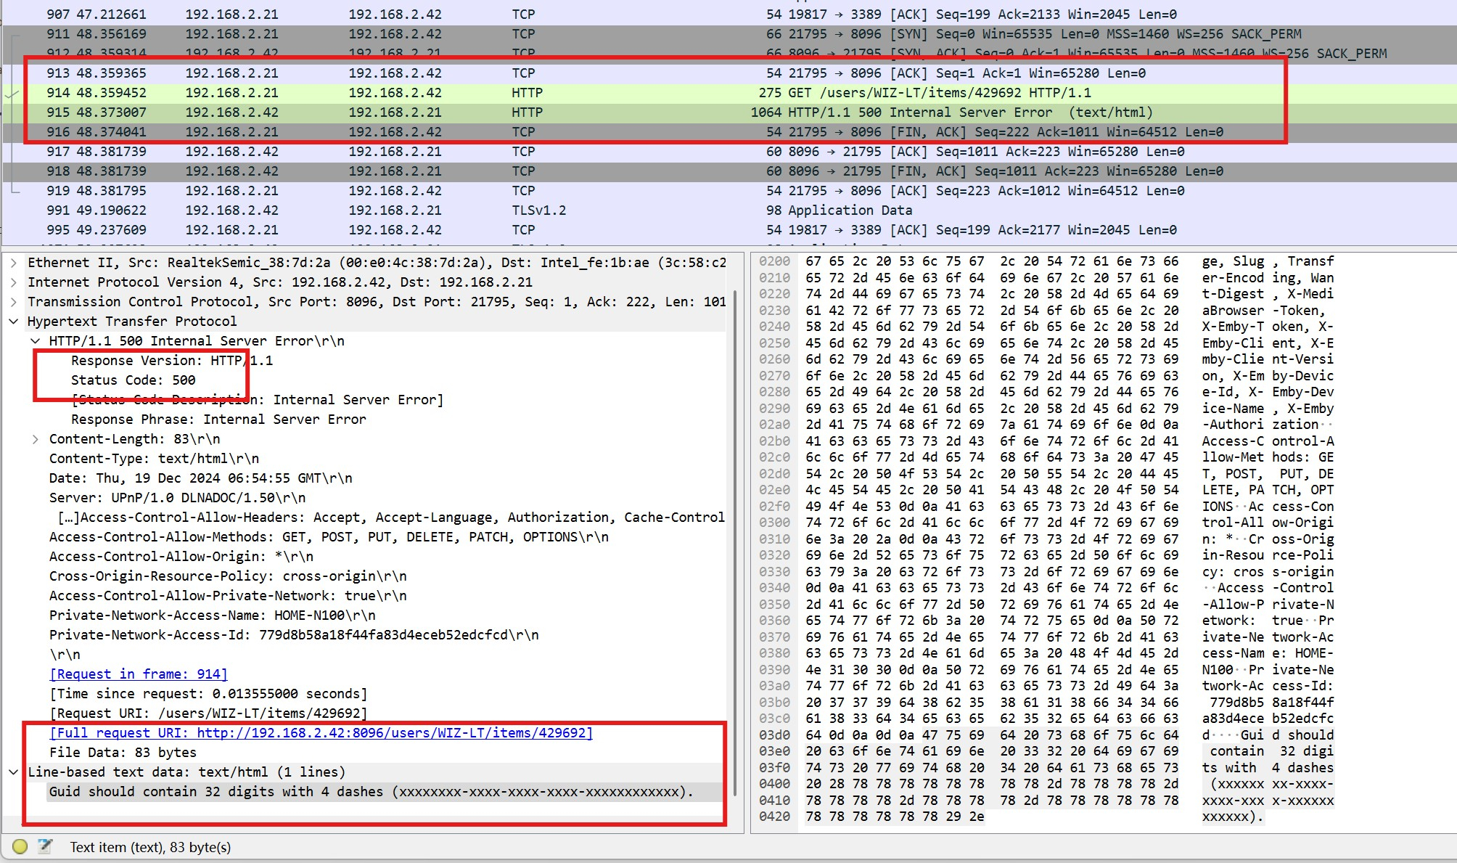Click the Full request URI link
The image size is (1457, 863).
coord(321,733)
